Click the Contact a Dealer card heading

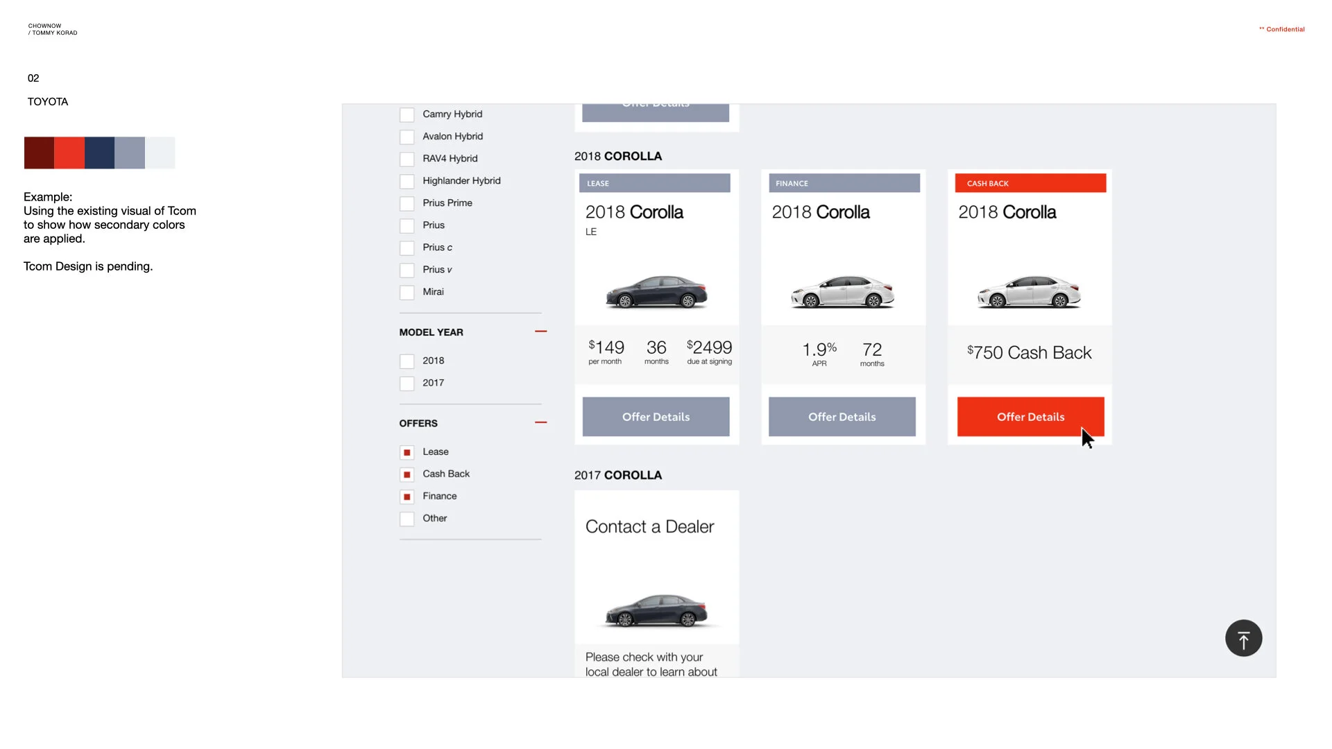(649, 526)
